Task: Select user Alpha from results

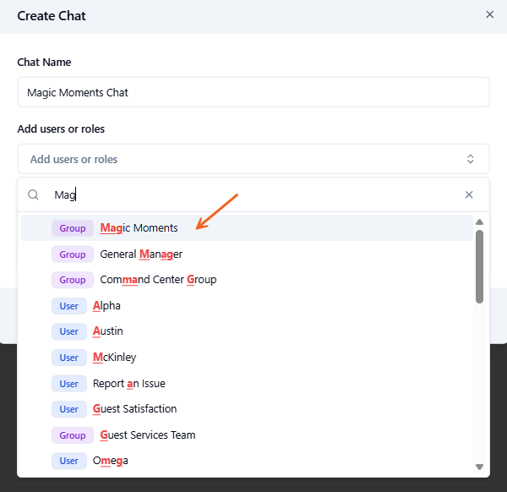Action: [x=106, y=306]
